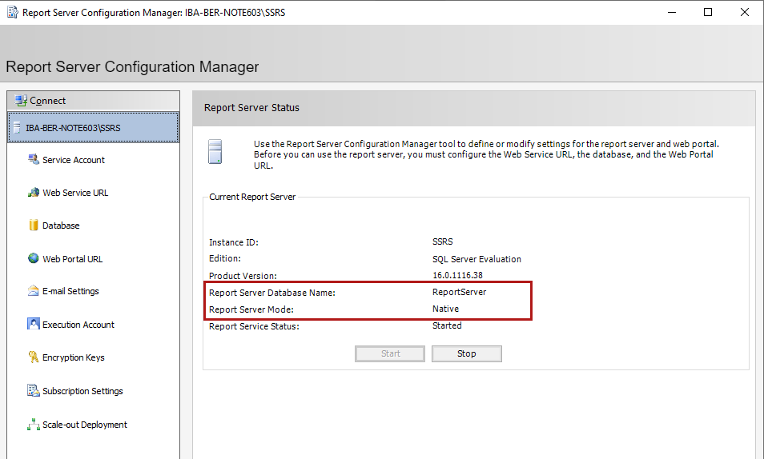Navigate to Web Portal URL page
This screenshot has width=764, height=459.
(73, 259)
